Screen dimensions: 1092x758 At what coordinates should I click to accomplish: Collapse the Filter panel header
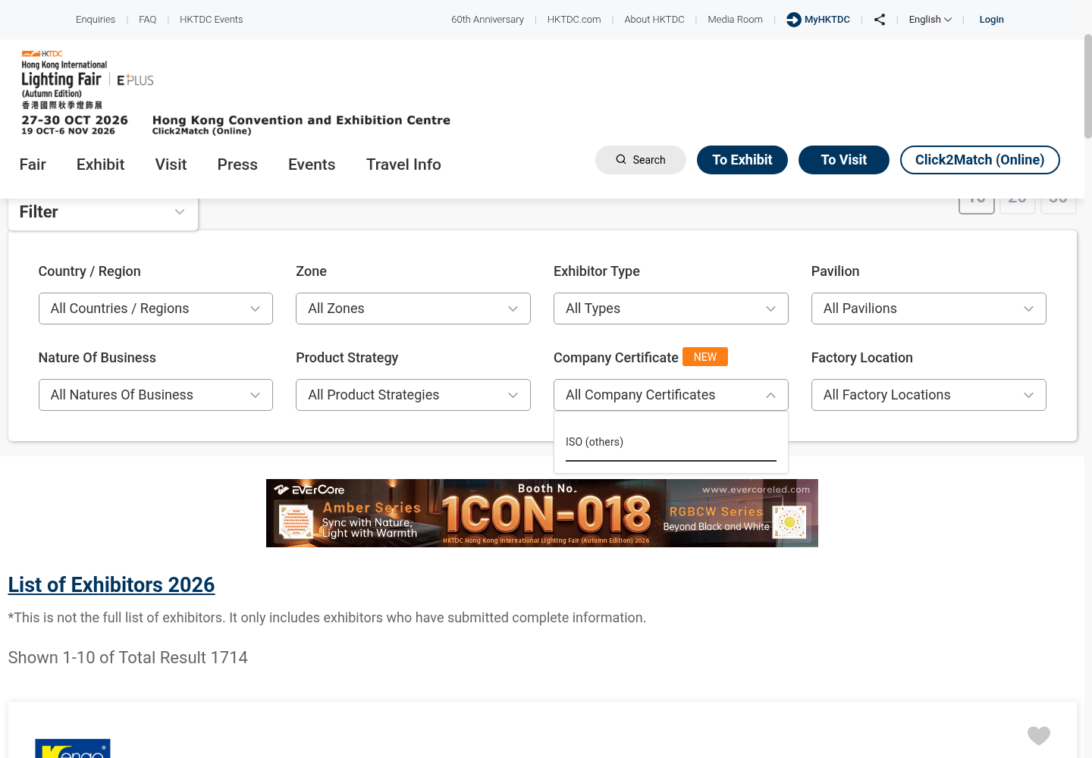click(x=103, y=212)
